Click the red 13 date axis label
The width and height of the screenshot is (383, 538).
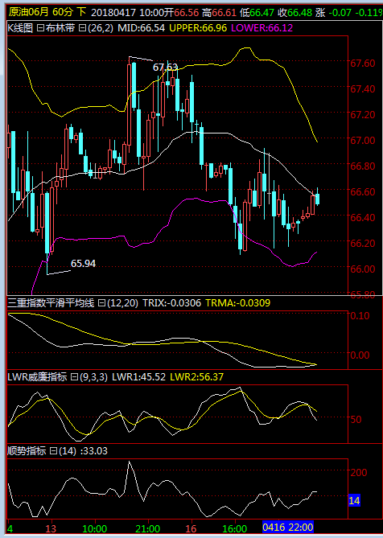[51, 528]
